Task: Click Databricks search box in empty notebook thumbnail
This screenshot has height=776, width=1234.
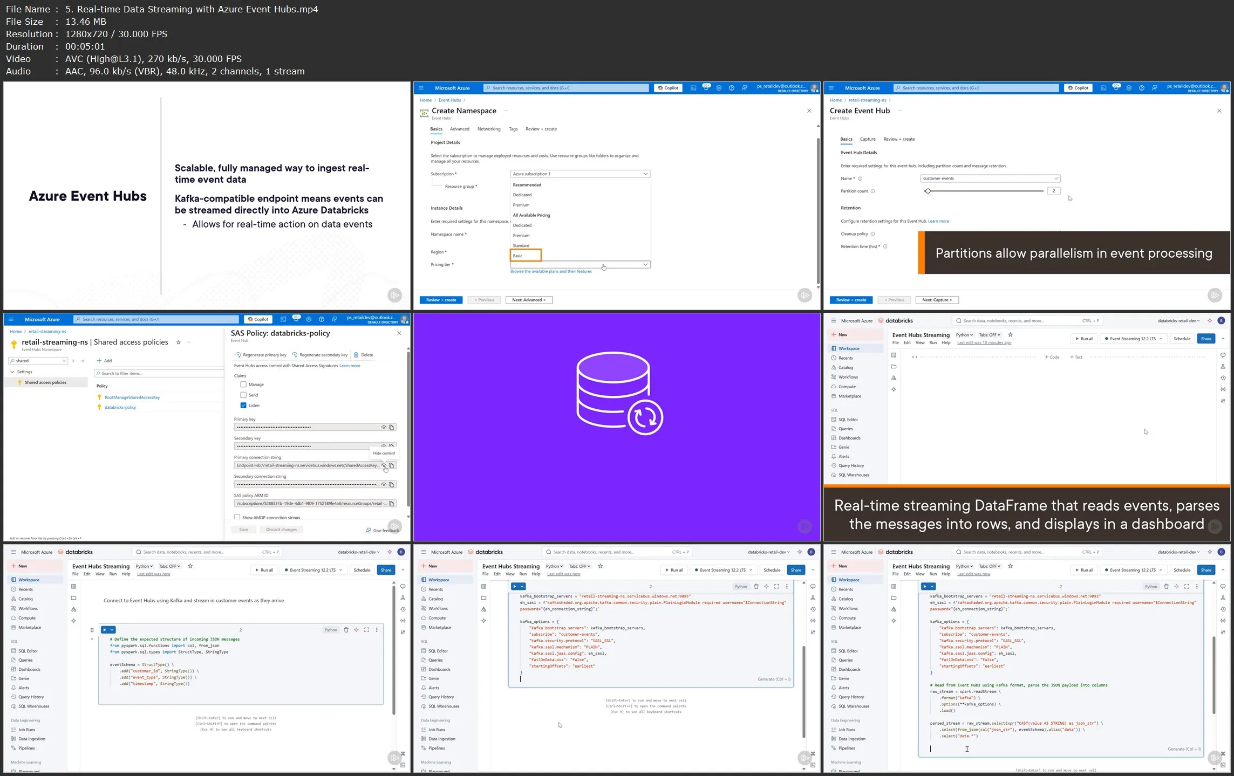Action: [1027, 321]
